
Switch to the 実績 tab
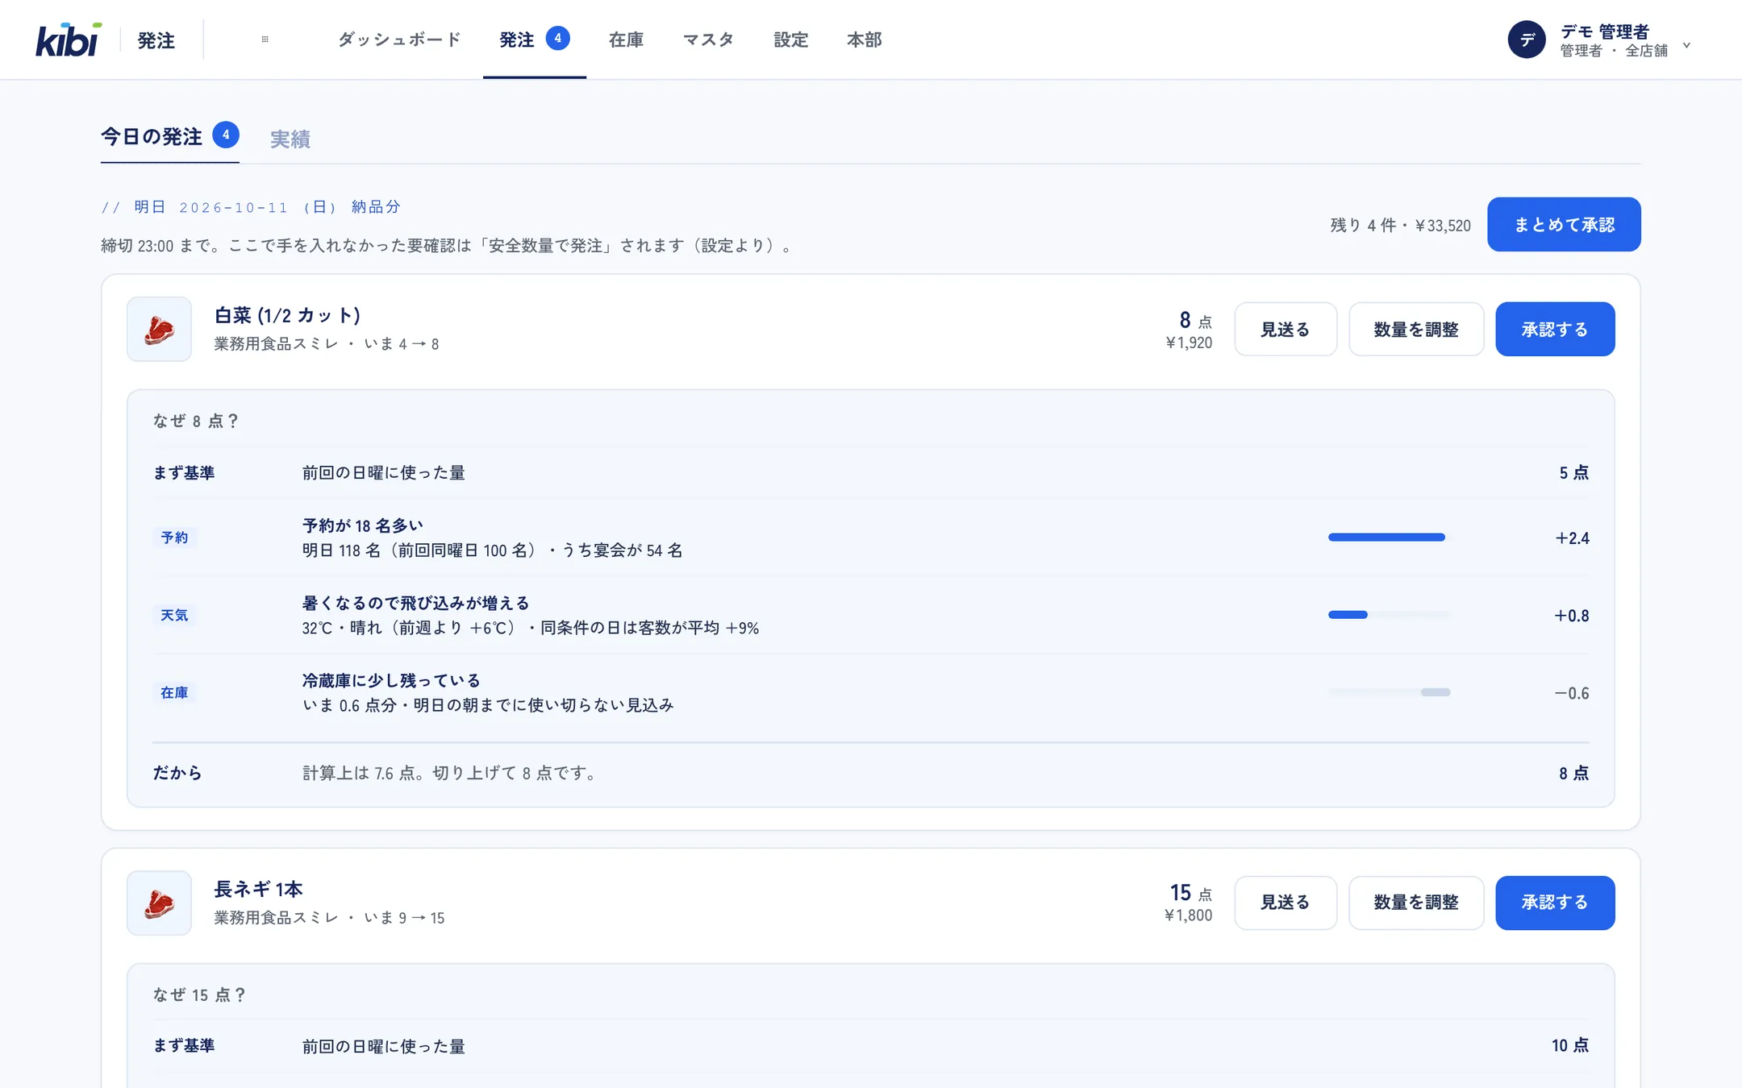click(x=290, y=139)
